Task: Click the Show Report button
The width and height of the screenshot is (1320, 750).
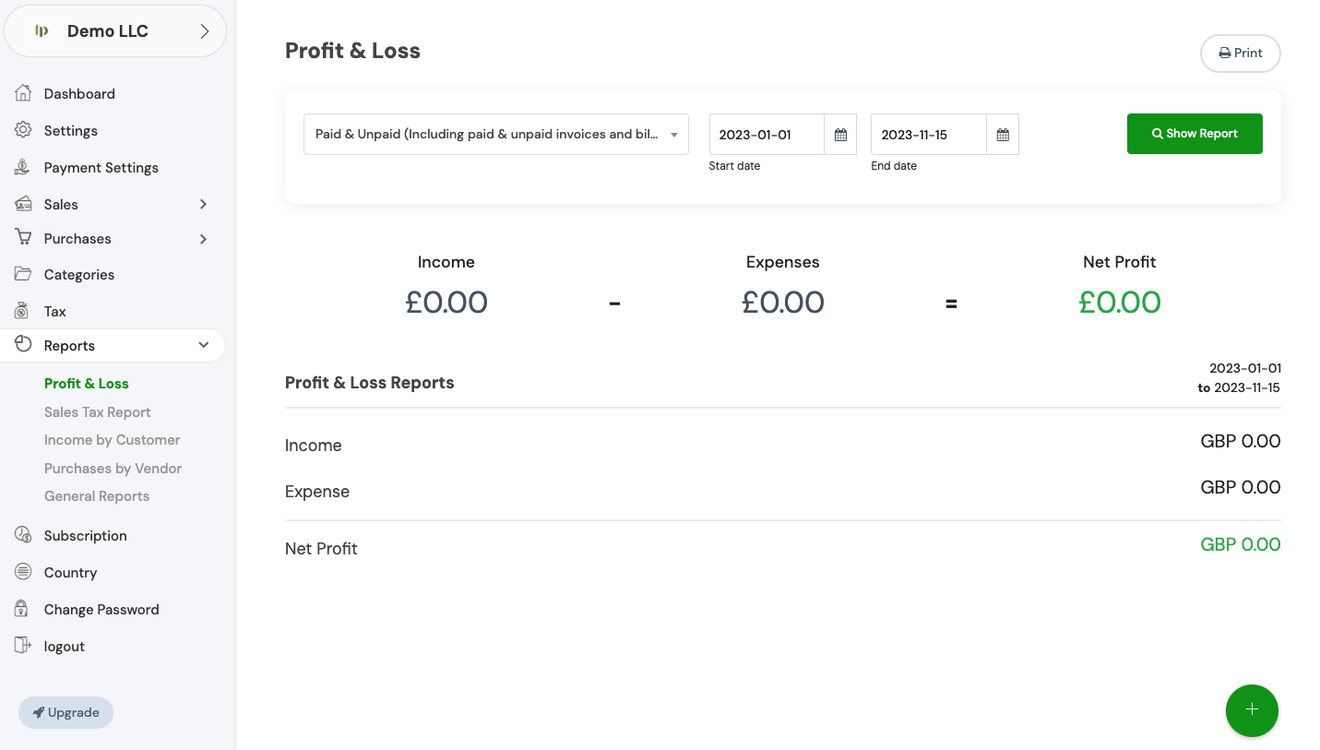Action: 1194,134
